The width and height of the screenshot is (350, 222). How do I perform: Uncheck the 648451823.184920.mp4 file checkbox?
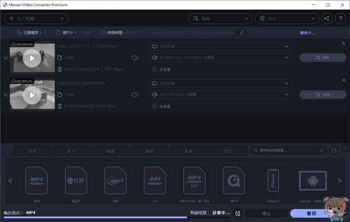pos(6,95)
